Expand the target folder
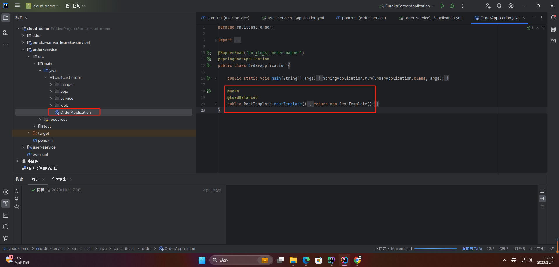 29,133
